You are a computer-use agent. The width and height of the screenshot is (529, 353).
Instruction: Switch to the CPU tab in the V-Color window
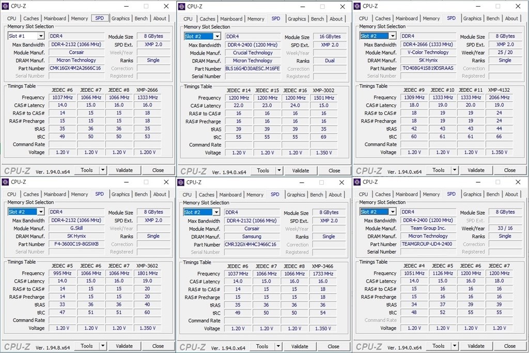pos(363,19)
